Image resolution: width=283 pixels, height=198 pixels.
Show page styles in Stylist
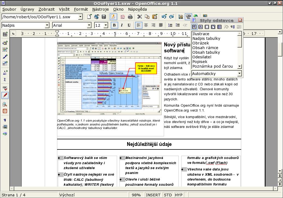(x=213, y=27)
